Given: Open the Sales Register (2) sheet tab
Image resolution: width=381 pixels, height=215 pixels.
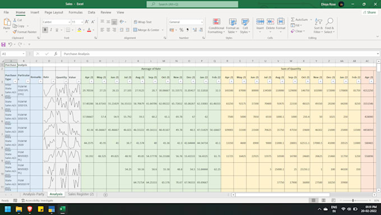Looking at the screenshot, I should pos(81,194).
